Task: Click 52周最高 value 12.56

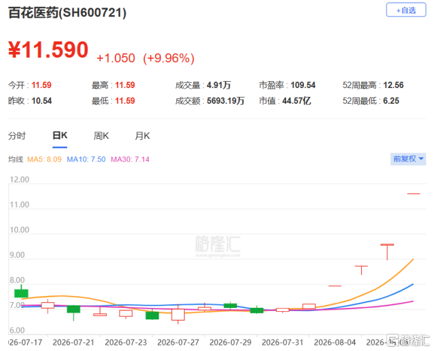Action: coord(393,85)
